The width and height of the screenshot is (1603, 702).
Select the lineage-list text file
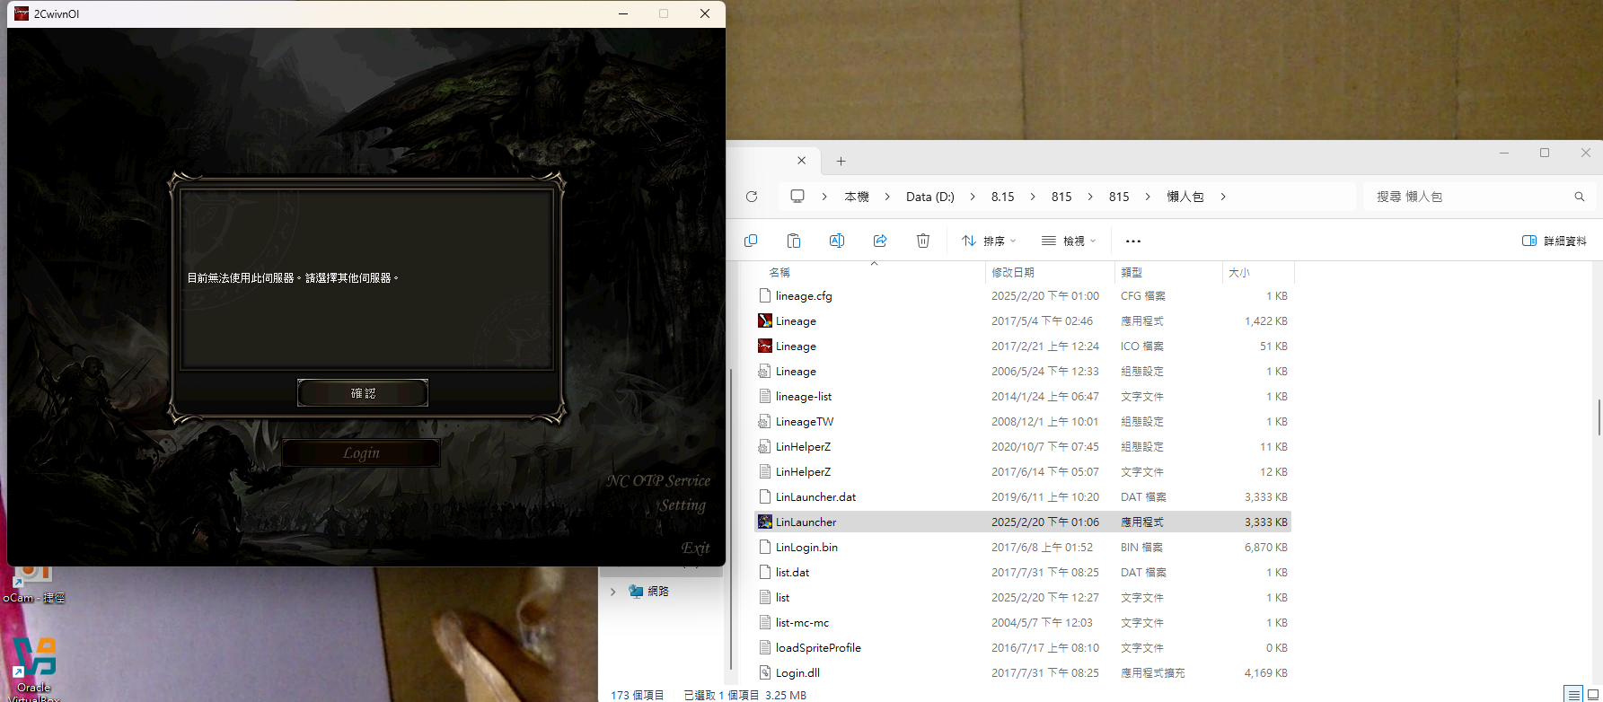pyautogui.click(x=1023, y=396)
